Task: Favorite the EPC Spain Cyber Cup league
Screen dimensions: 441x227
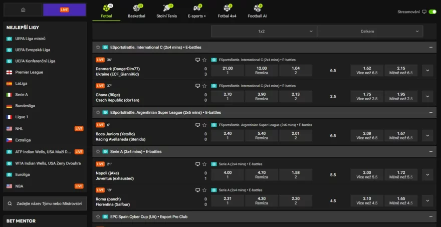Action: click(98, 216)
